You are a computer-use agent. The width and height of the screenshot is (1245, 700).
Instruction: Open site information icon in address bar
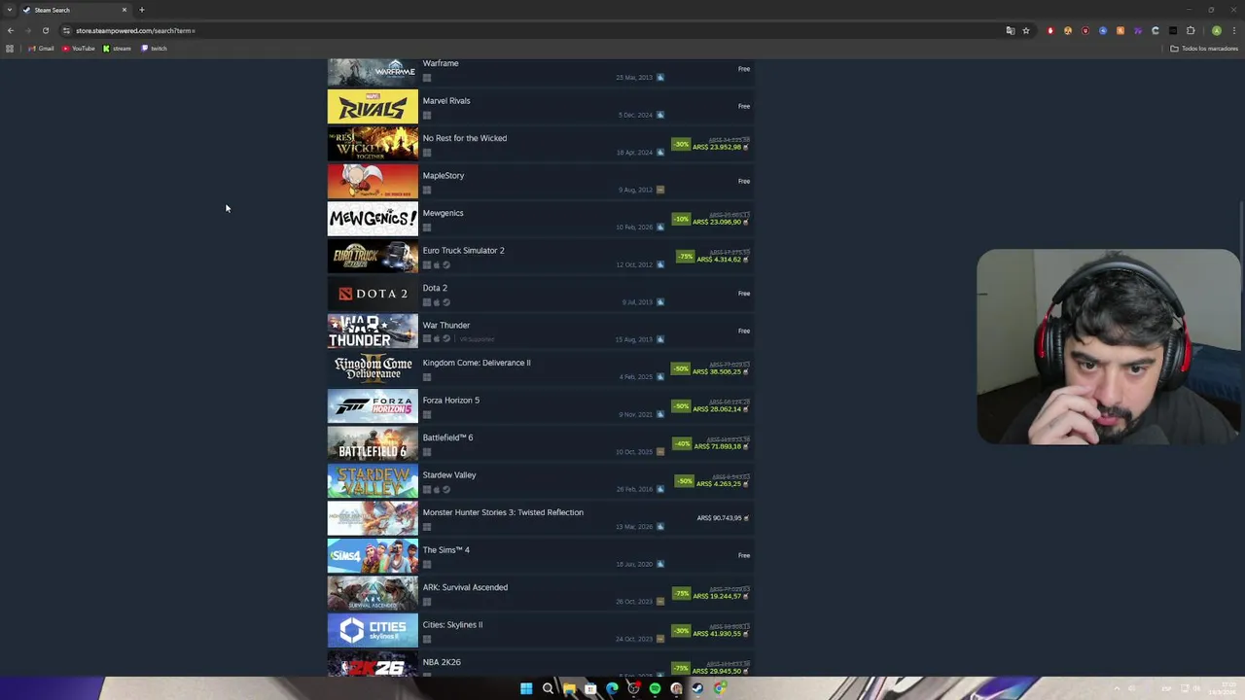pos(66,30)
